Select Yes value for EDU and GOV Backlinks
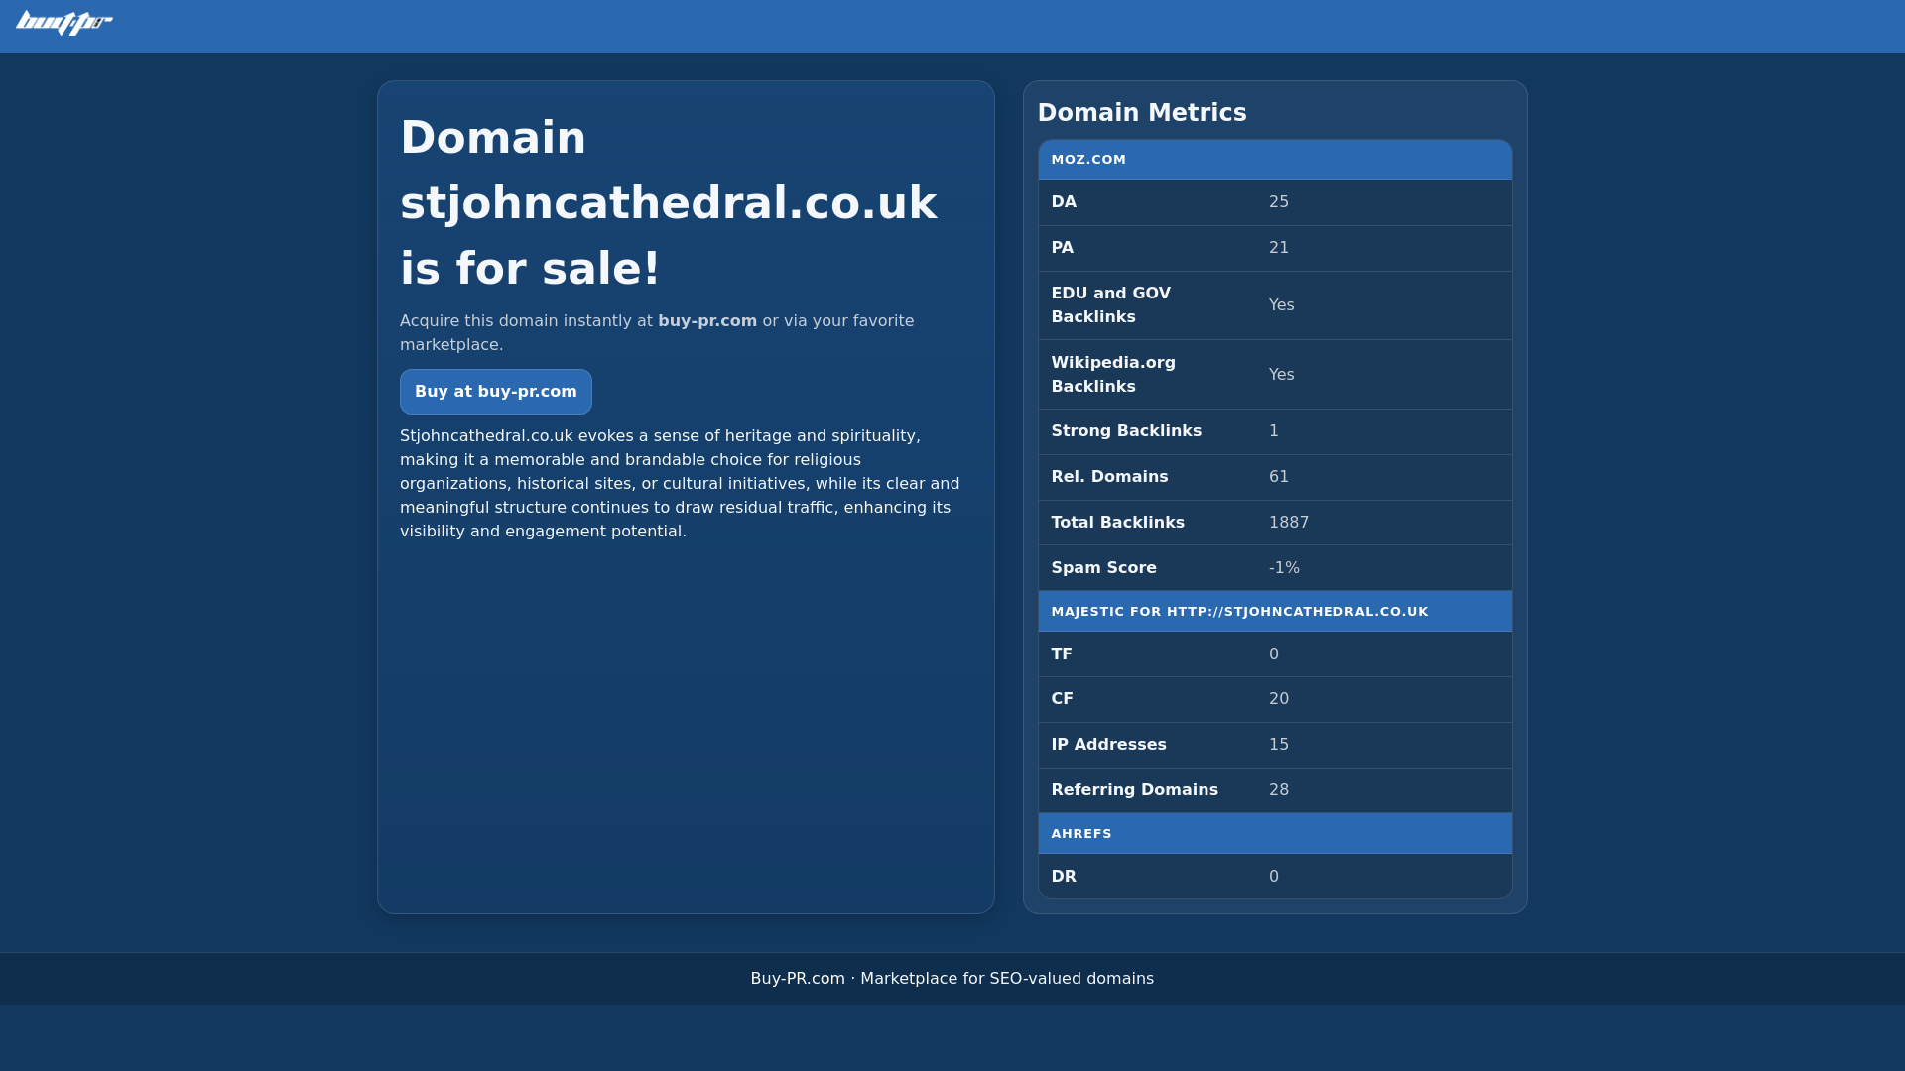The width and height of the screenshot is (1905, 1071). pos(1281,305)
